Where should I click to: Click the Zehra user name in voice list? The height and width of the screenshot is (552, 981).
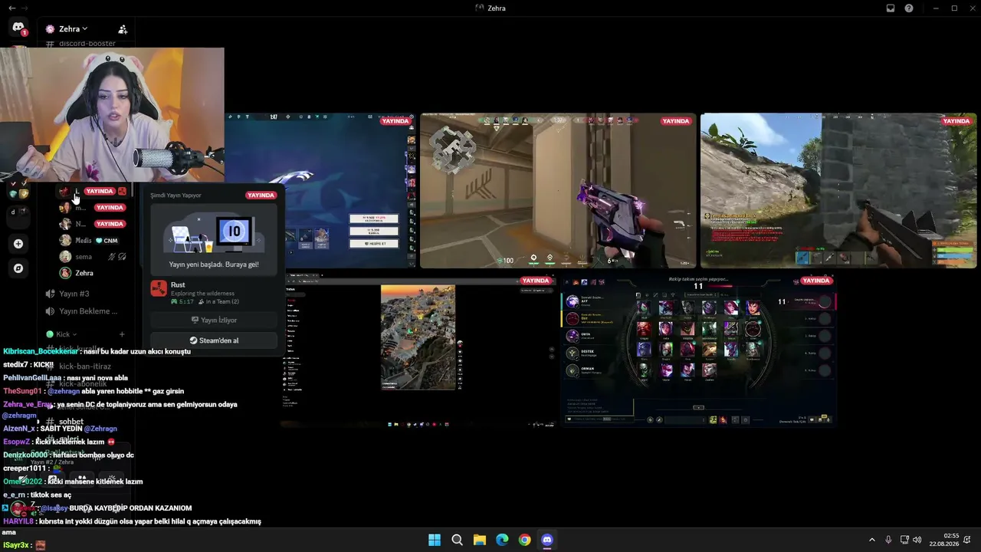coord(84,273)
